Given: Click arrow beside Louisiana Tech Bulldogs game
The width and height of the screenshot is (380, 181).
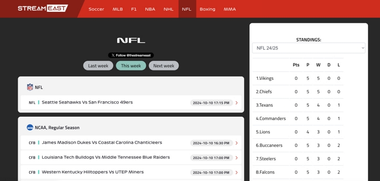Looking at the screenshot, I should pos(237,158).
